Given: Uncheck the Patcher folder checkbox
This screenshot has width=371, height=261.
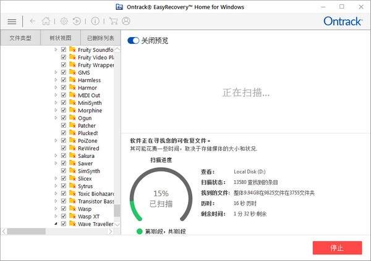Looking at the screenshot, I should pyautogui.click(x=64, y=126).
